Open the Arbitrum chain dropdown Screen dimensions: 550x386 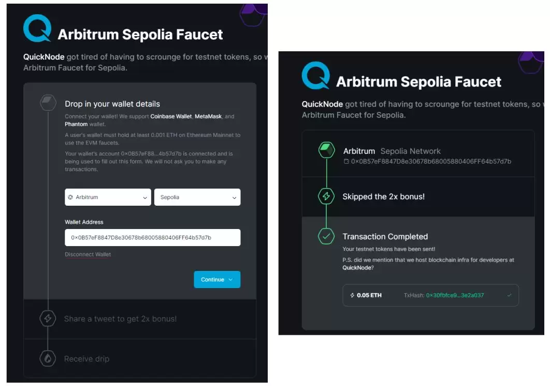(108, 197)
